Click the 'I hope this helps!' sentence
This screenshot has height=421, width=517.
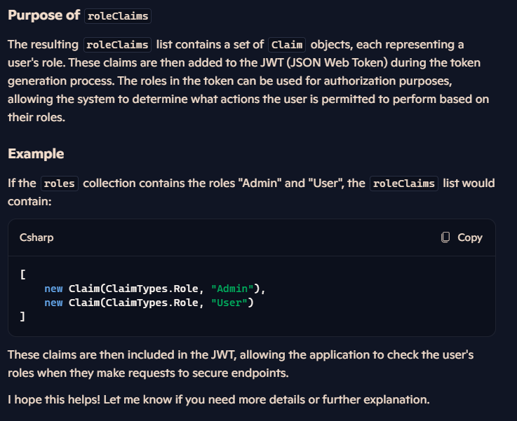tap(54, 399)
